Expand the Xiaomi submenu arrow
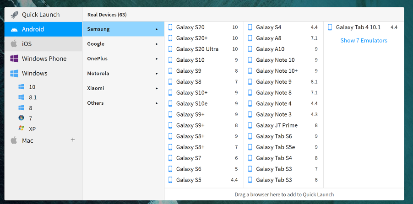Viewport: 413px width, 204px height. point(157,88)
